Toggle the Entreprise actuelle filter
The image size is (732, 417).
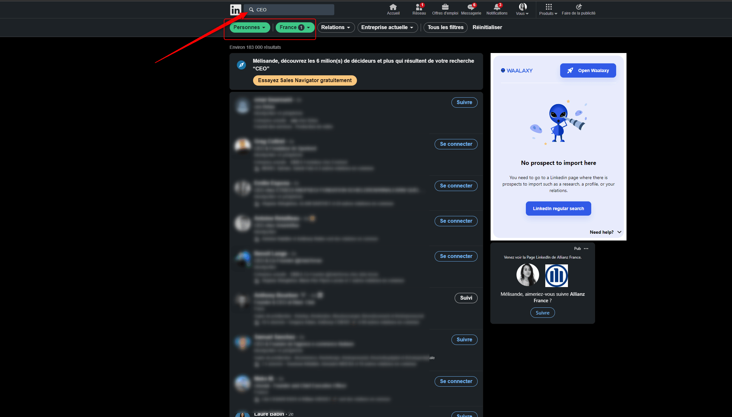[388, 27]
